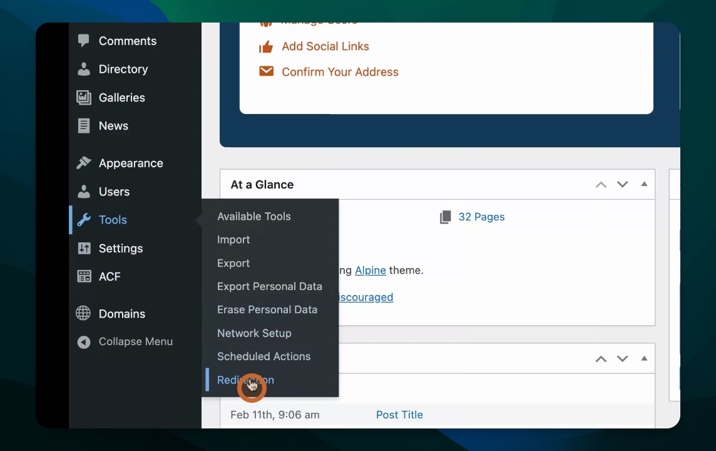Move the lower widget up

click(601, 359)
